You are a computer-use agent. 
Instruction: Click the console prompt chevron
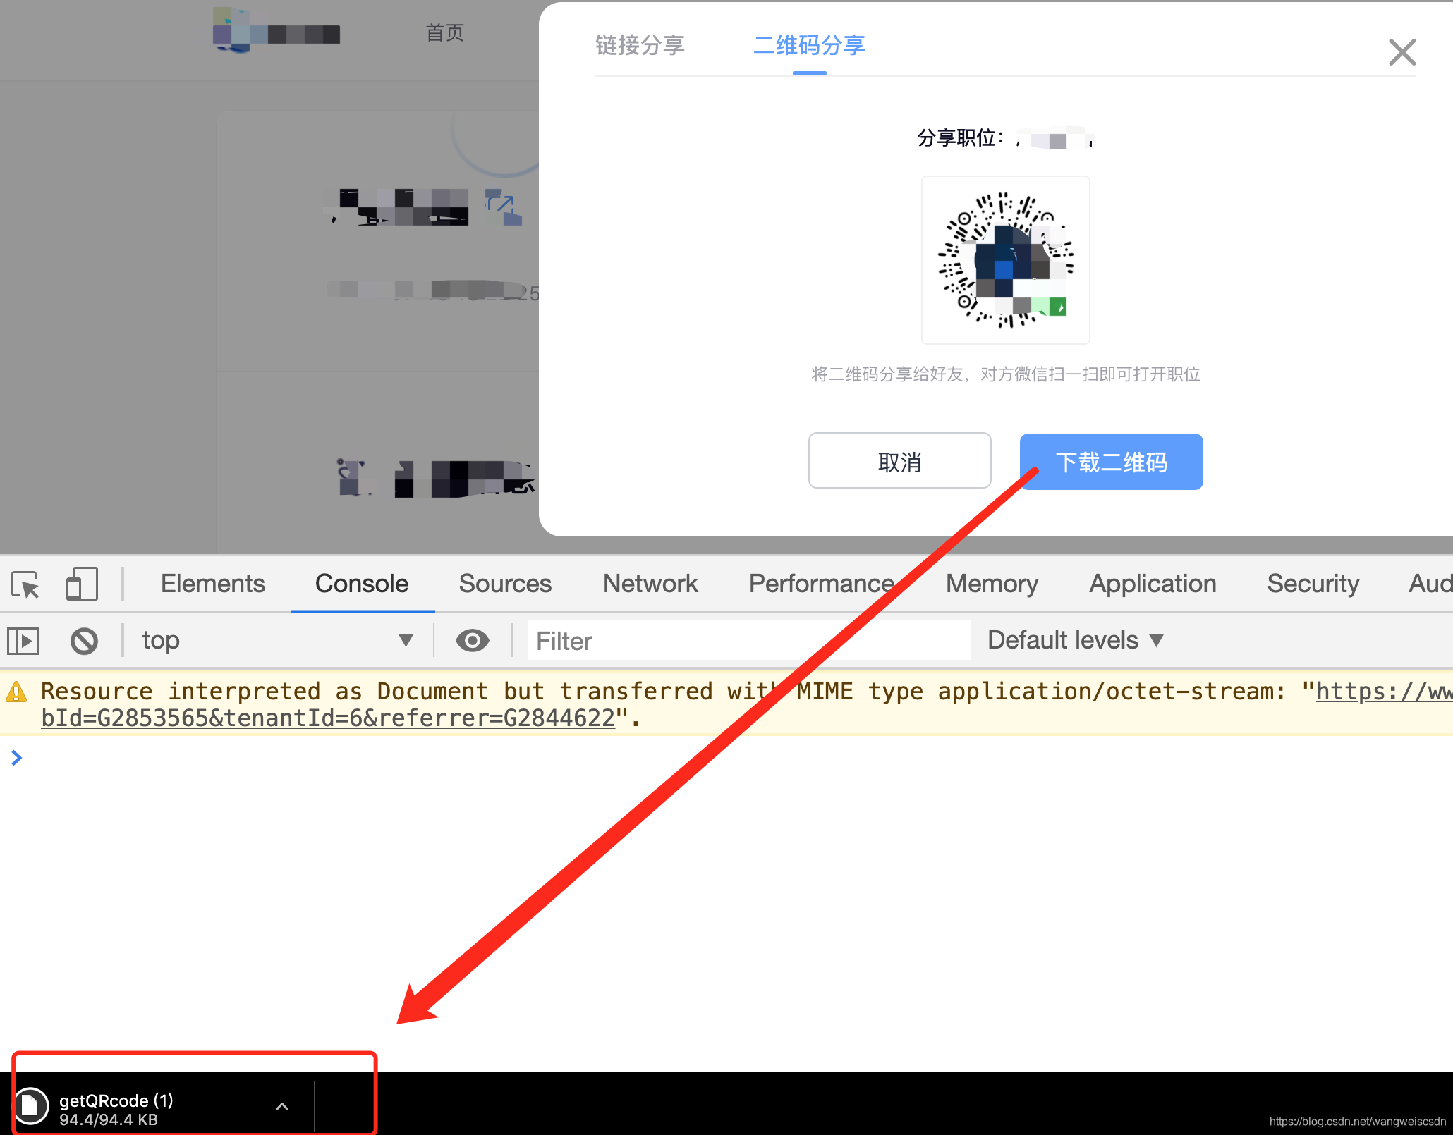click(x=17, y=758)
